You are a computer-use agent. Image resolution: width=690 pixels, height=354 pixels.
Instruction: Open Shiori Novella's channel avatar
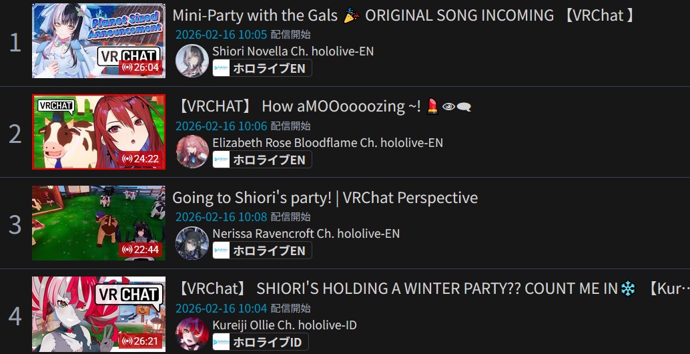pyautogui.click(x=192, y=61)
